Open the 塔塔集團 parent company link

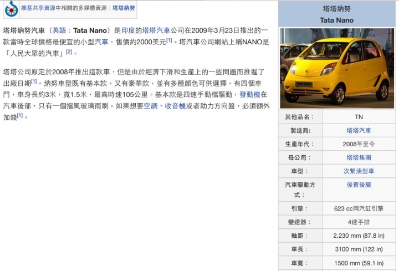pyautogui.click(x=359, y=158)
